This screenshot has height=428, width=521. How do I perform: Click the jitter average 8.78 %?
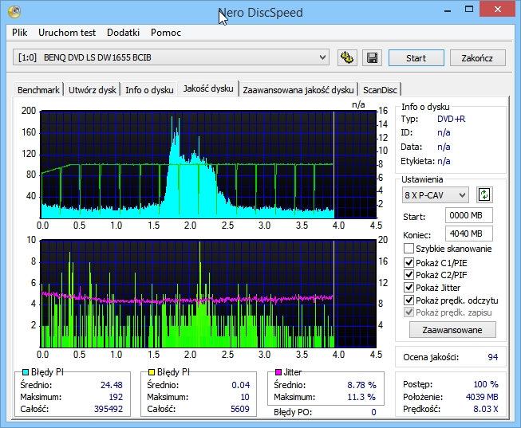pos(362,385)
